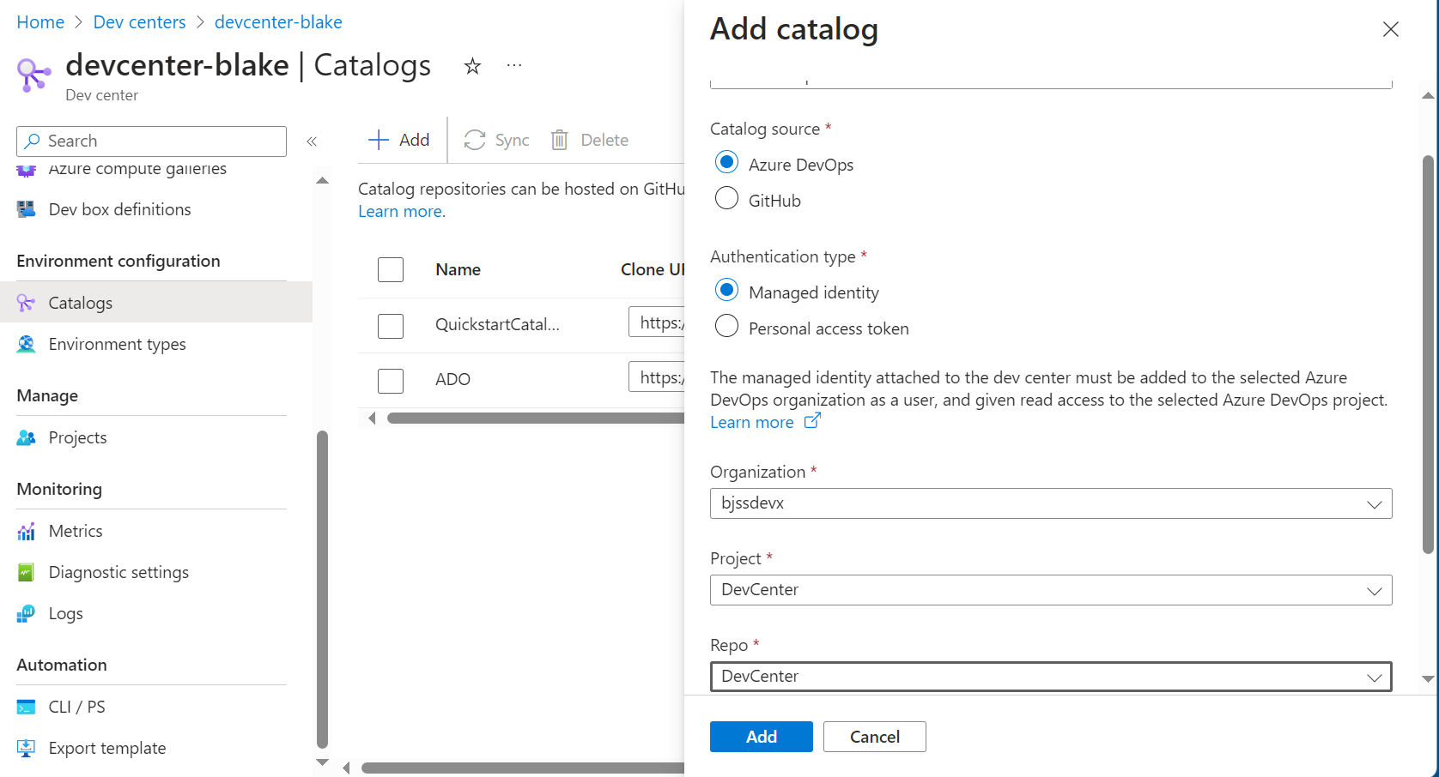
Task: Click the Dev box definitions icon
Action: pyautogui.click(x=27, y=209)
